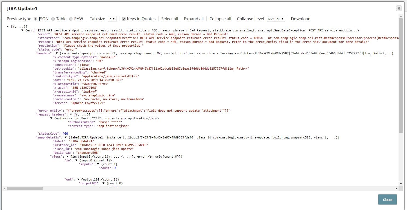407x210 pixels.
Task: Click the "date" header value
Action: click(95, 80)
